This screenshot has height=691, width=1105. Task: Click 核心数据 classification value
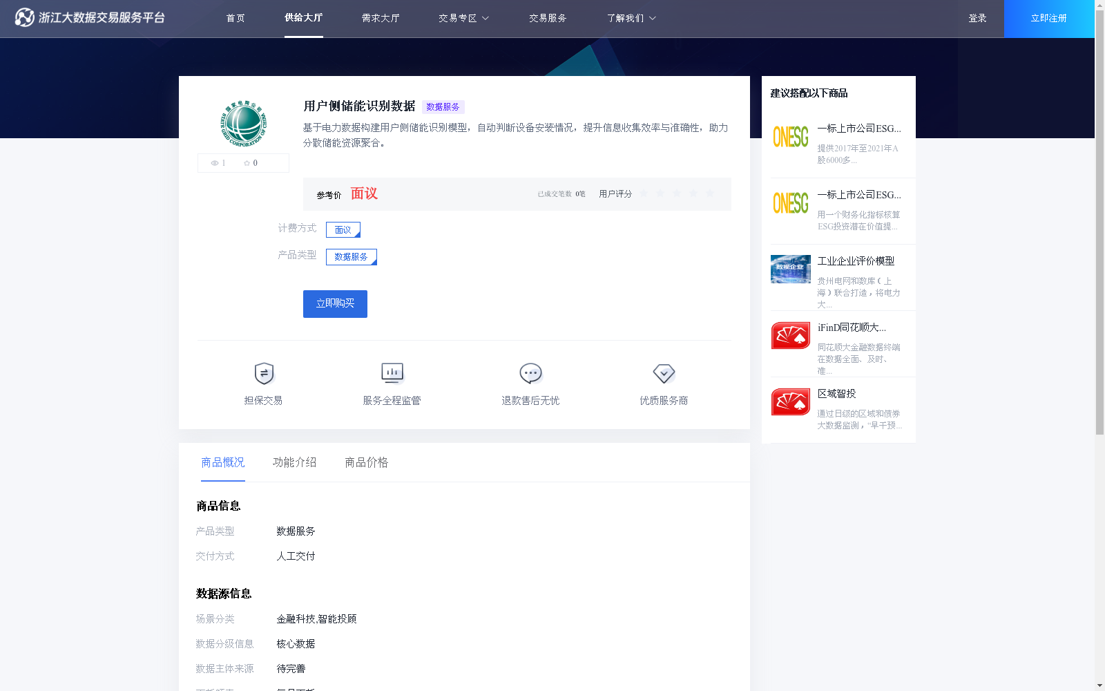point(296,644)
